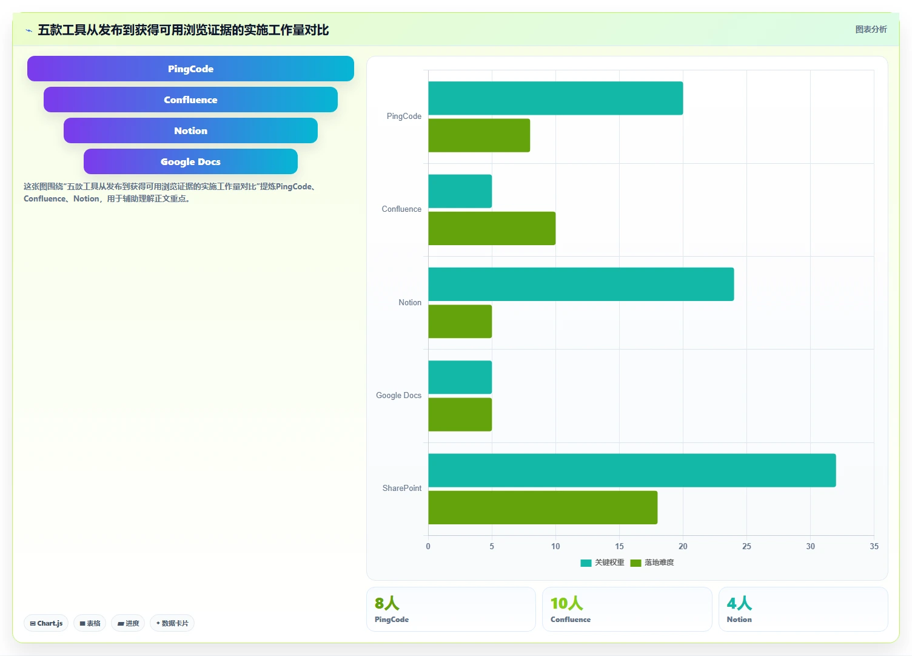Click the description paragraph below funnel
Viewport: 912px width, 656px height.
click(x=170, y=192)
